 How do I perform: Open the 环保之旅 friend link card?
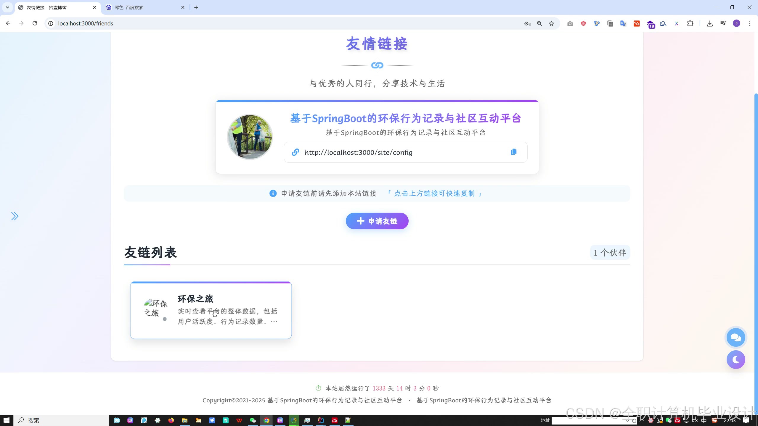[211, 310]
